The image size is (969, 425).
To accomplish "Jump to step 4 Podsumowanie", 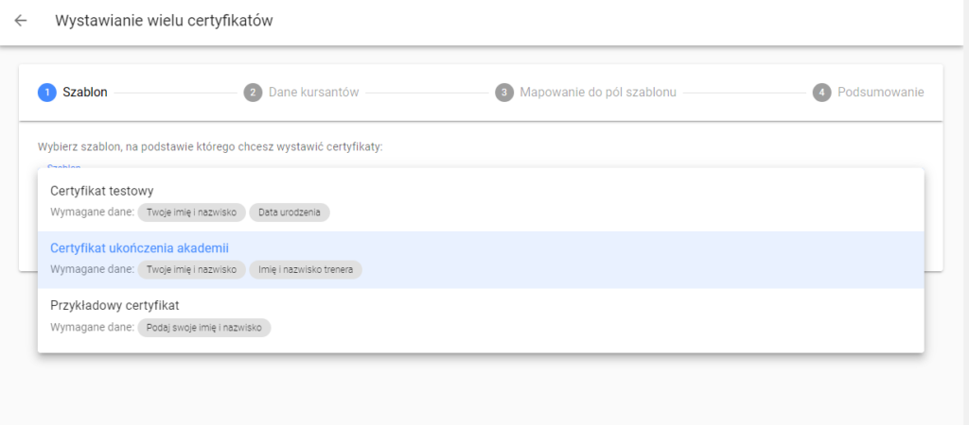I will coord(869,93).
